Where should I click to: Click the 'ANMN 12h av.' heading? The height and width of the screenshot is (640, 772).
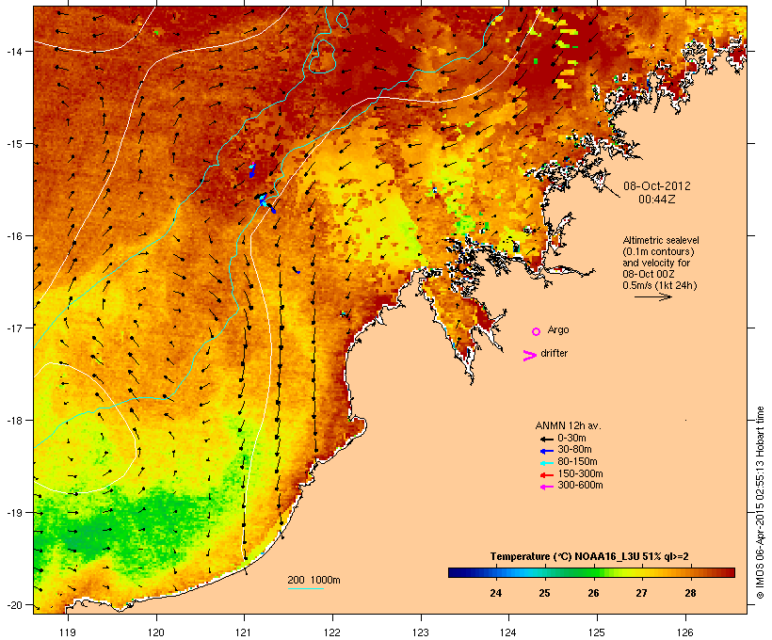pos(568,425)
